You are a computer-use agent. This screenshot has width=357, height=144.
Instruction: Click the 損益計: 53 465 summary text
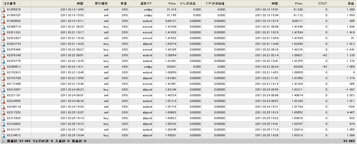(18, 141)
